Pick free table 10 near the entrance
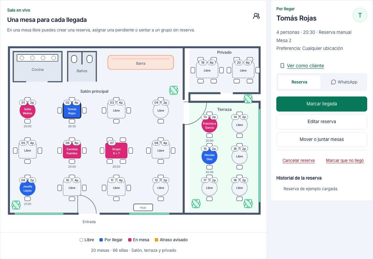 72,188
